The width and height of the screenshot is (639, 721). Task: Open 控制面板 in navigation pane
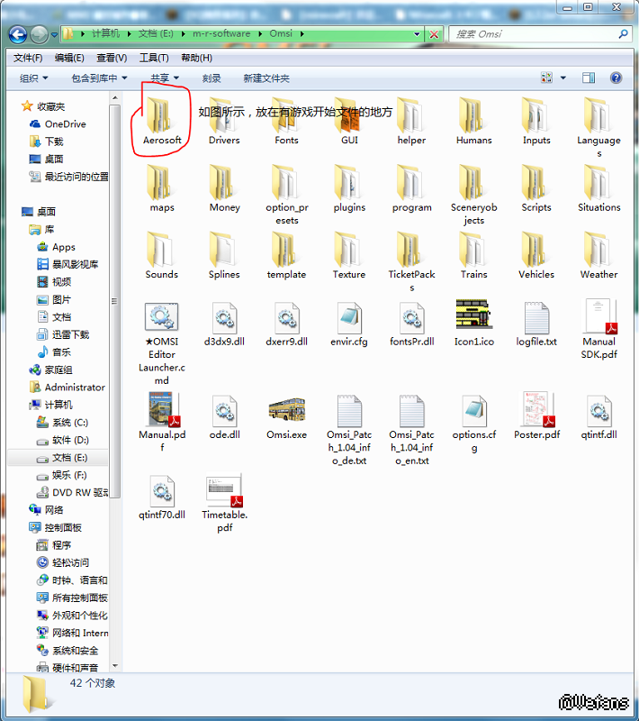55,527
